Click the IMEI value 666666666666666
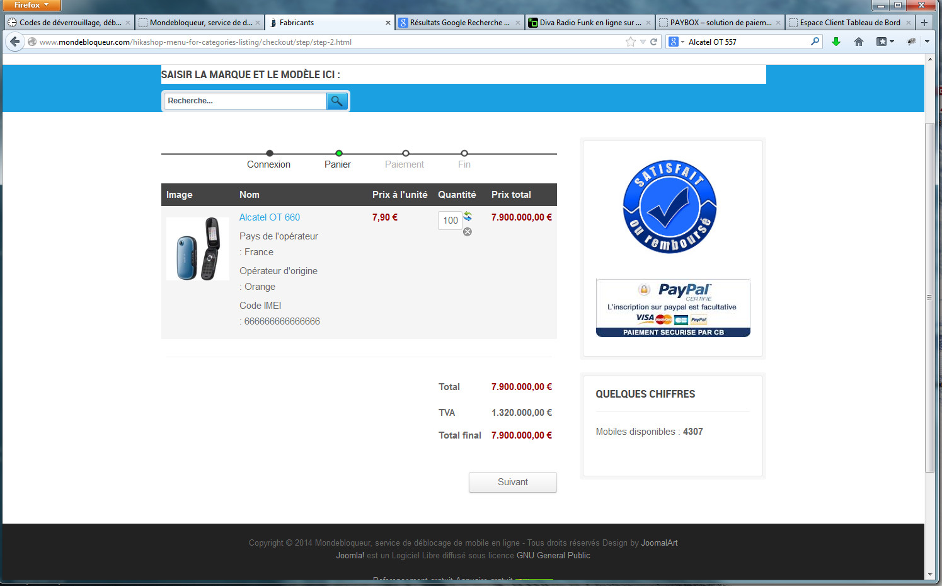 [282, 321]
